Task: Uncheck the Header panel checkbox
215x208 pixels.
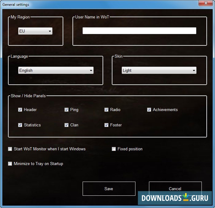Action: pos(20,110)
